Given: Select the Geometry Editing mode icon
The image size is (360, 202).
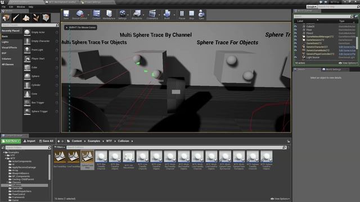Looking at the screenshot, I should [x=46, y=18].
